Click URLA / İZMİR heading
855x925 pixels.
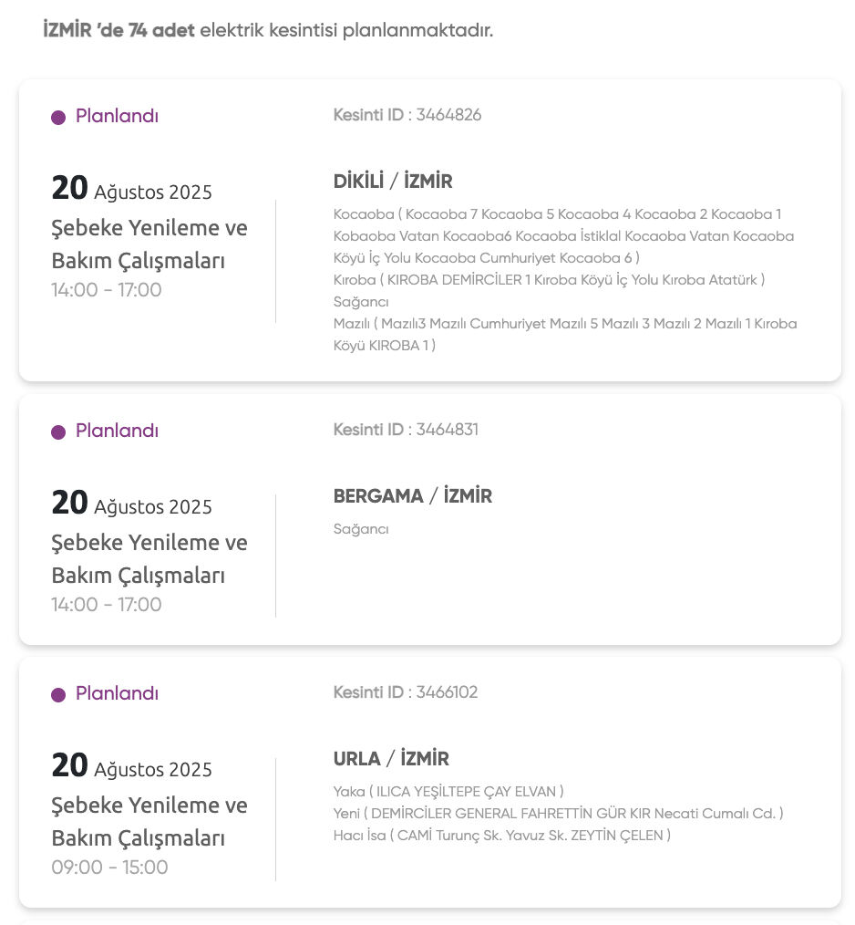(x=391, y=759)
